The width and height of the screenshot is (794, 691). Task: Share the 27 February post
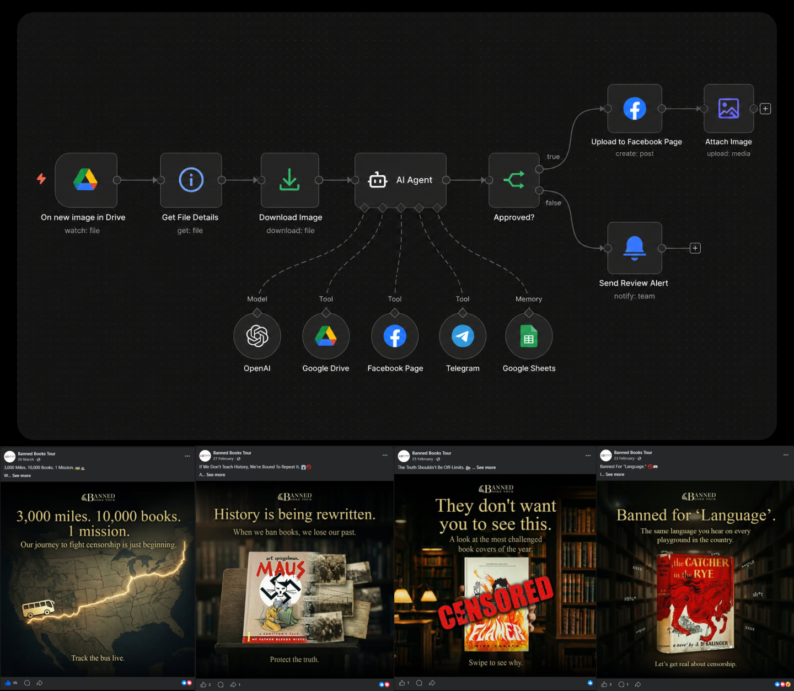(x=233, y=684)
